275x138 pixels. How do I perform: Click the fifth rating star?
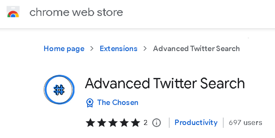[x=136, y=123]
